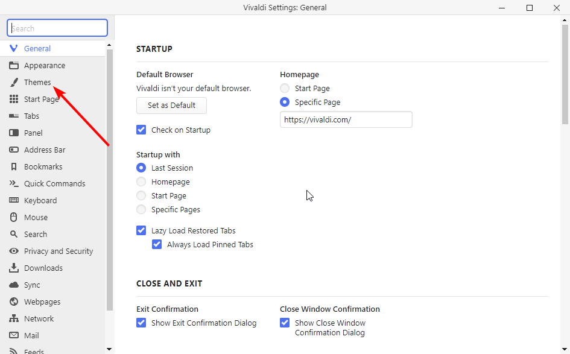570x354 pixels.
Task: Click the Address Bar icon
Action: (14, 150)
